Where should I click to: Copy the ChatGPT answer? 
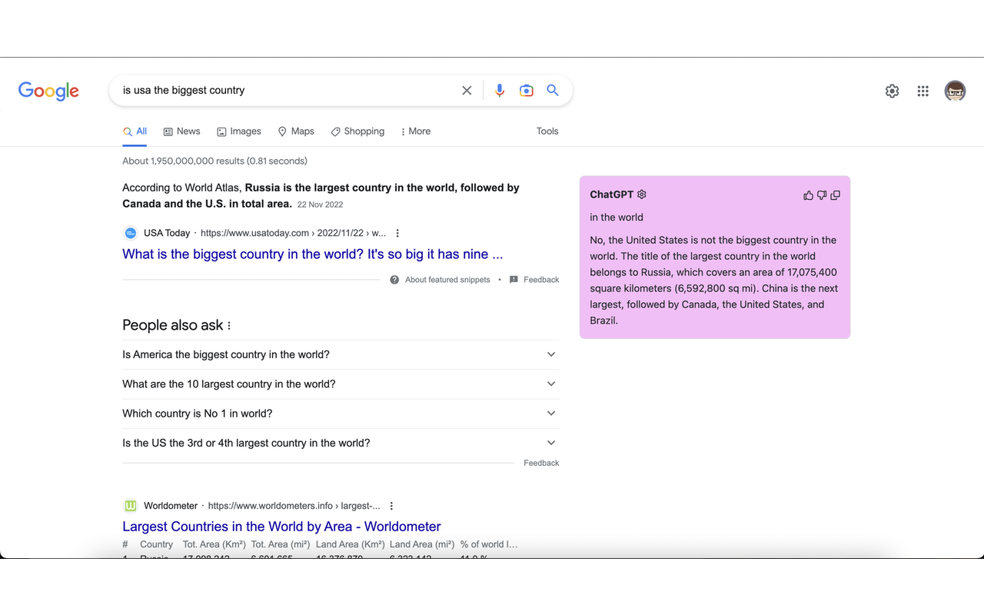click(836, 195)
